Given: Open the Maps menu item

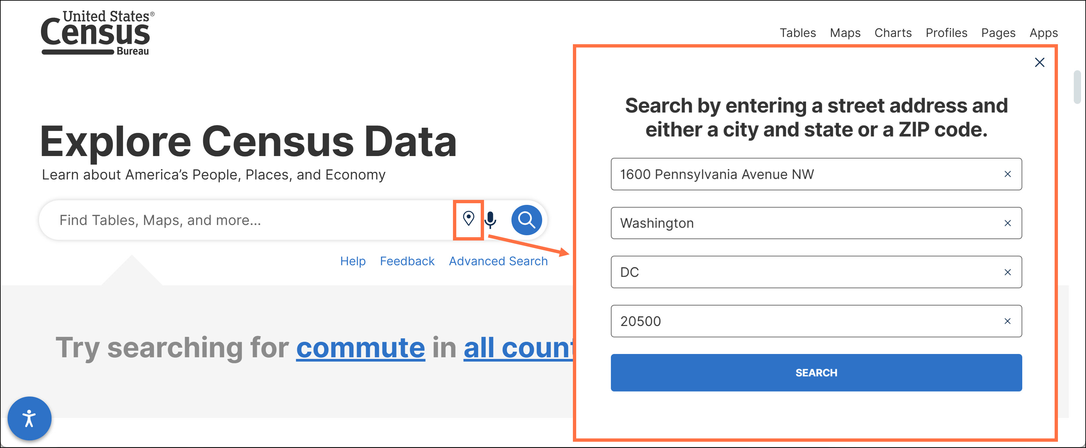Looking at the screenshot, I should [845, 33].
